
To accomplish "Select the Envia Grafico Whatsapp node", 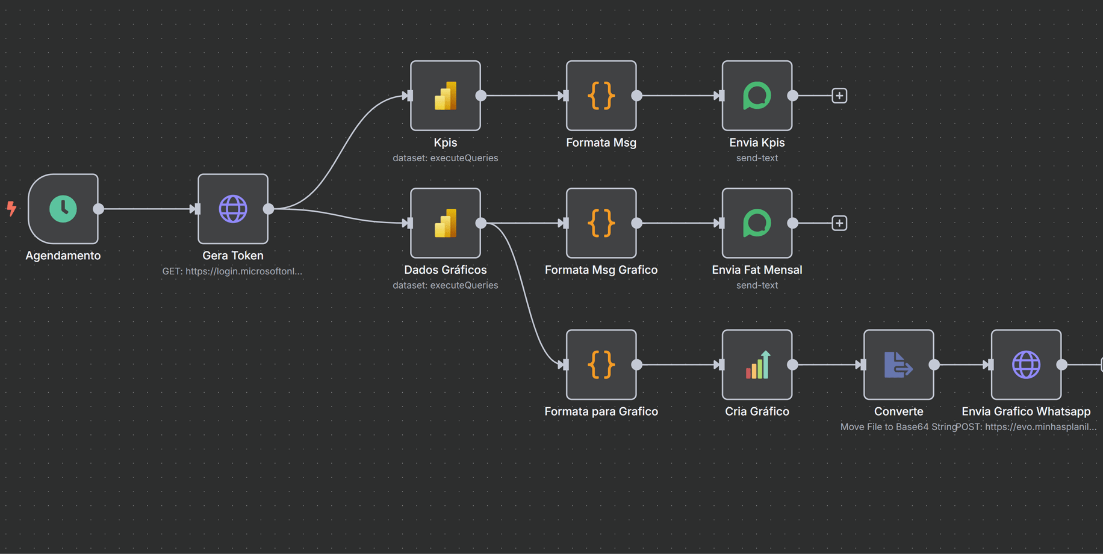I will click(1026, 365).
